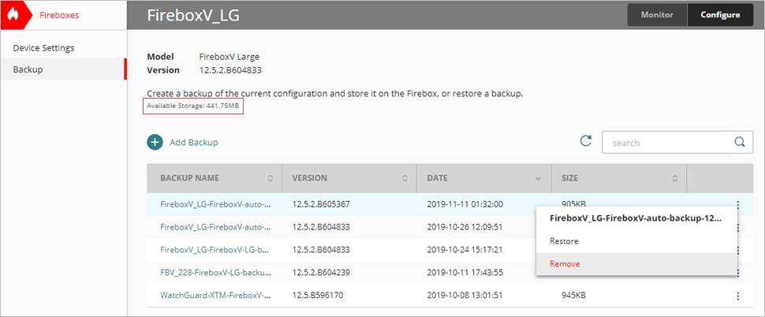
Task: Sort by Version column arrows
Action: point(405,178)
